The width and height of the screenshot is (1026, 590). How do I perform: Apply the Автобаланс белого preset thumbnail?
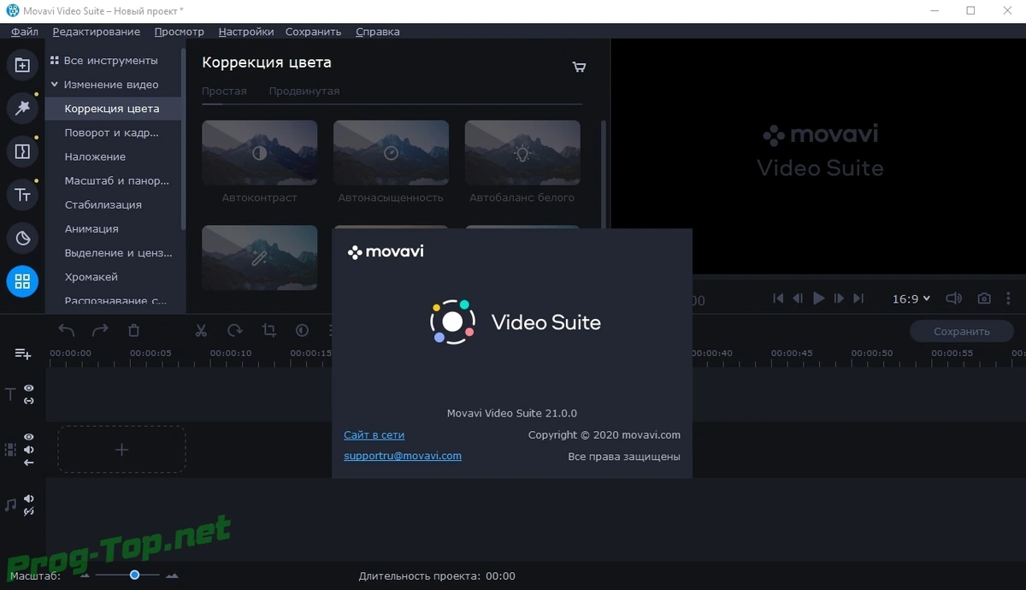[522, 153]
